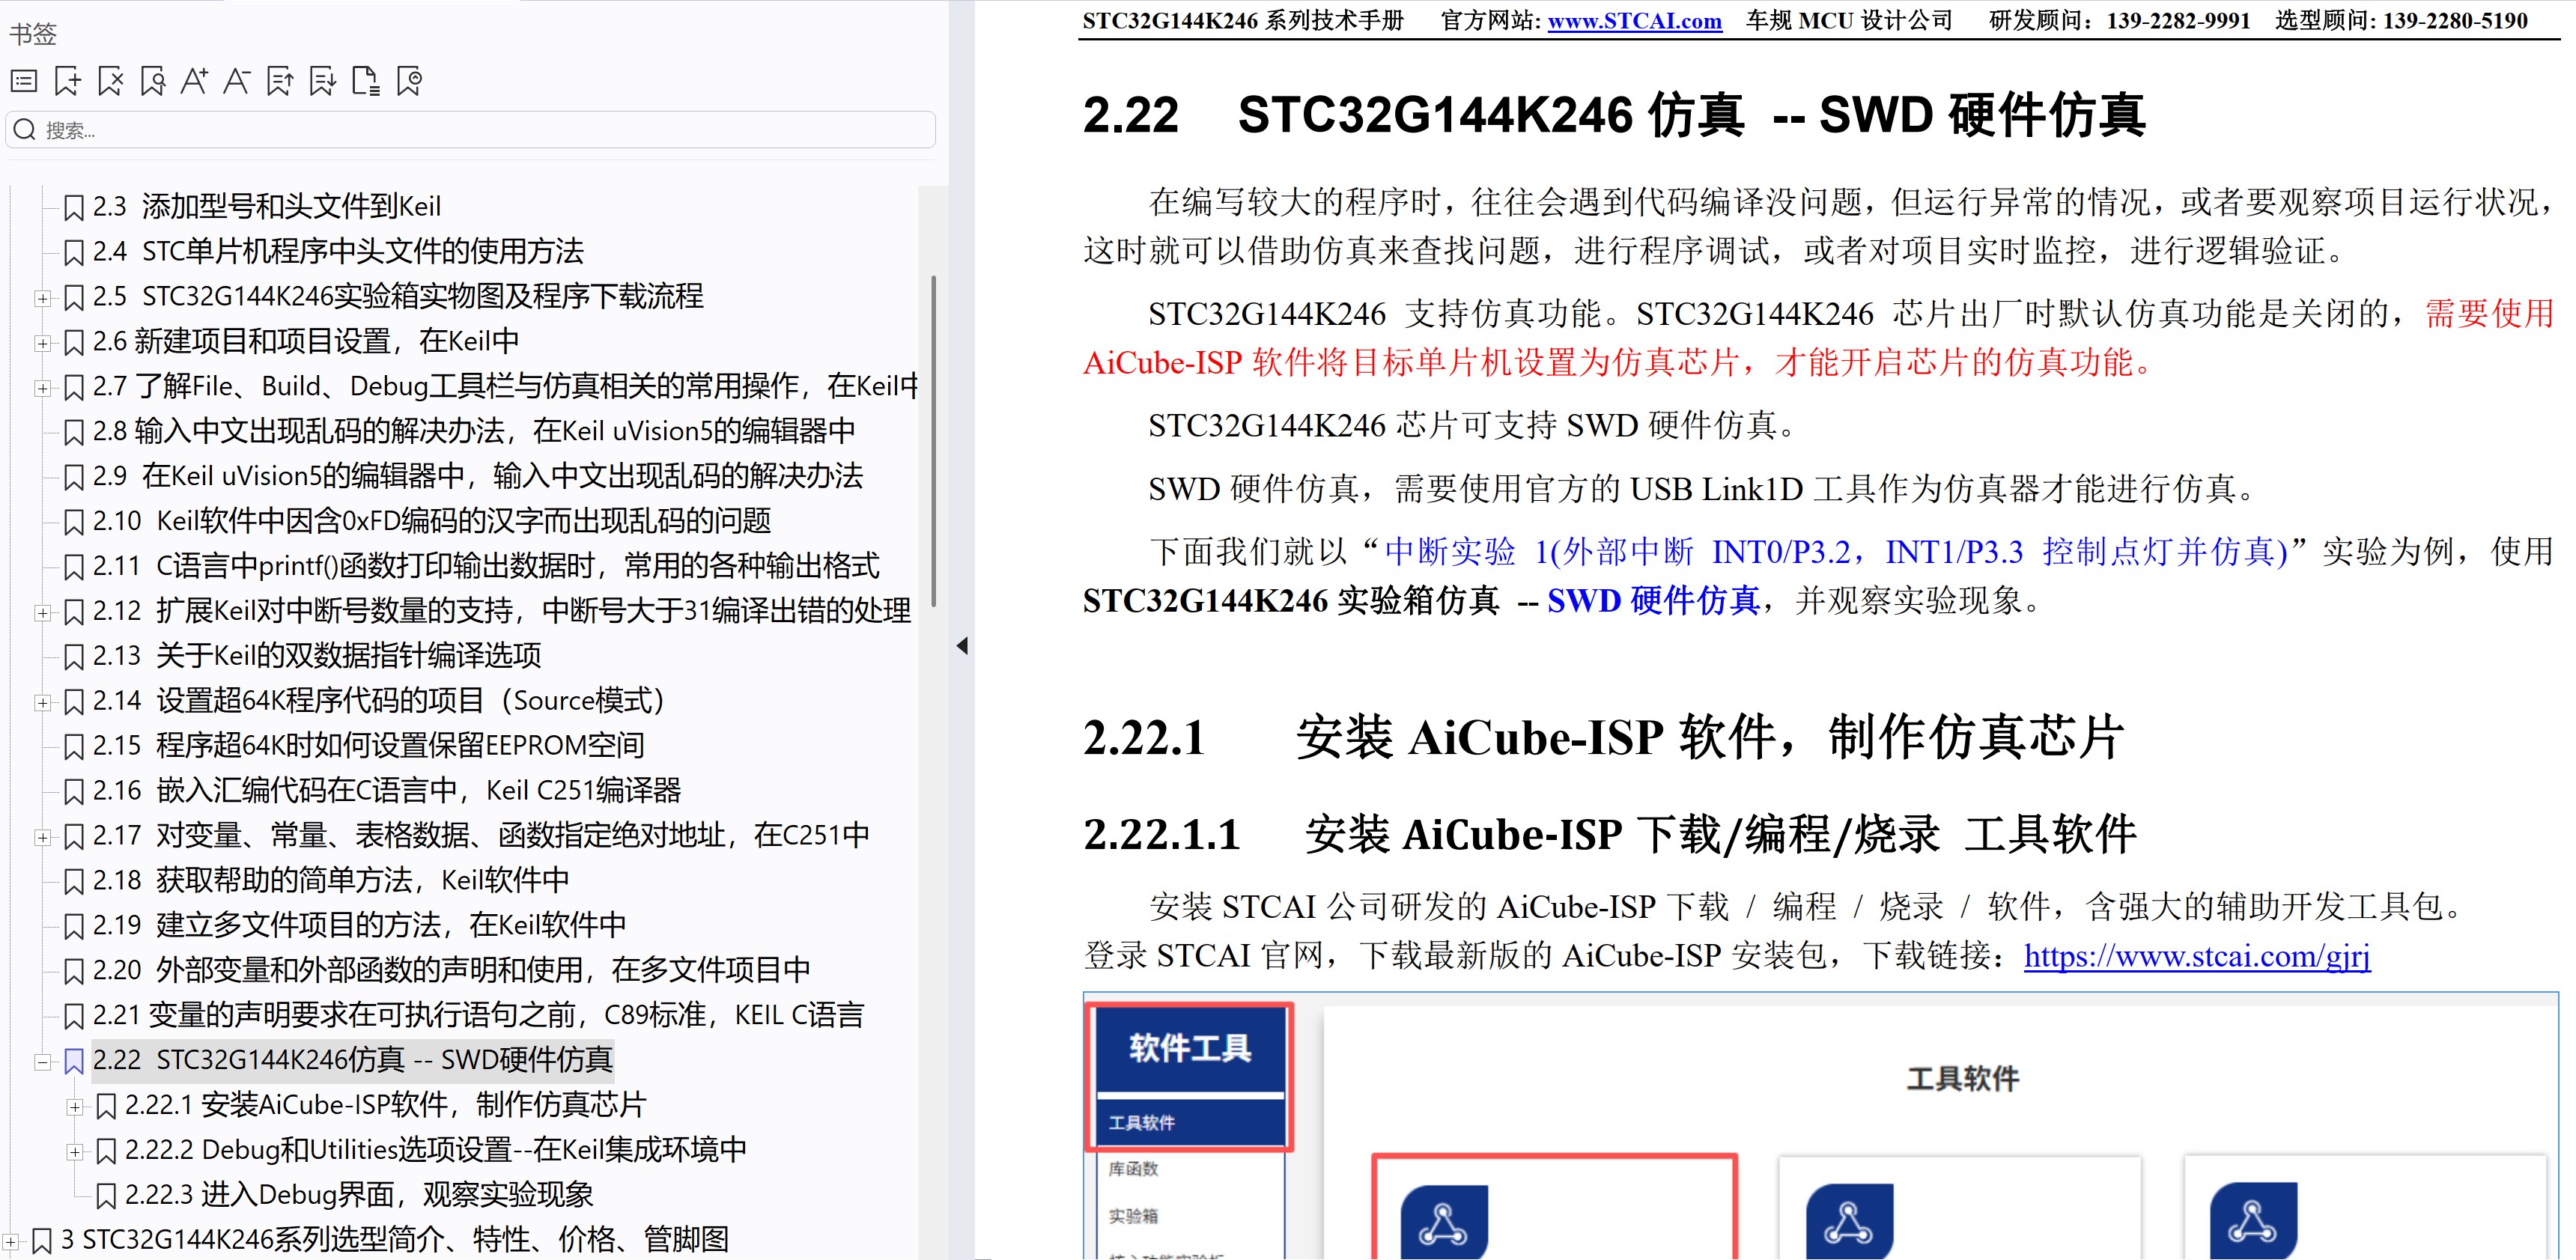The height and width of the screenshot is (1260, 2576).
Task: Open bookmark 2.22.2 Debug和Utilities选项设置
Action: 435,1150
